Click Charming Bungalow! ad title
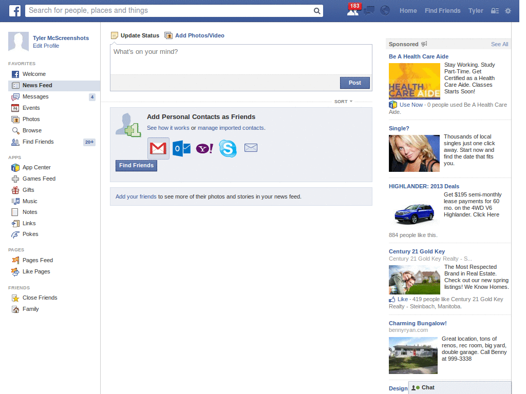The width and height of the screenshot is (526, 394). pyautogui.click(x=418, y=323)
